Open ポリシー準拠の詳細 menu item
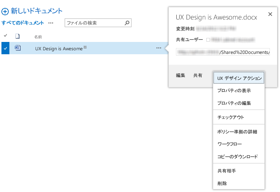 [239, 132]
